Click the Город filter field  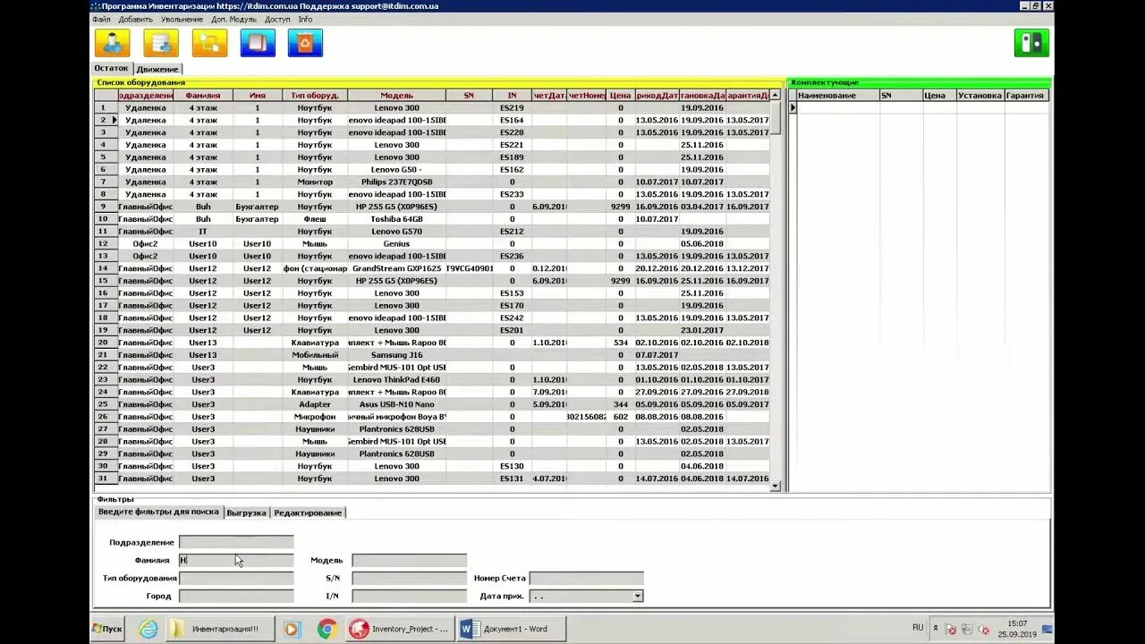236,596
